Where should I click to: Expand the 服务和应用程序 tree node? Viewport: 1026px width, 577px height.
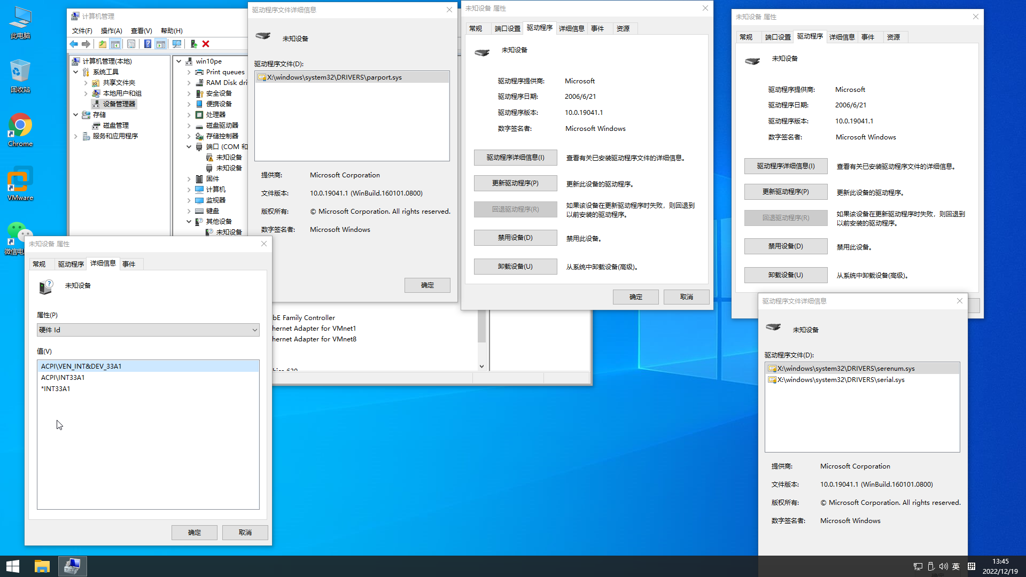coord(76,136)
